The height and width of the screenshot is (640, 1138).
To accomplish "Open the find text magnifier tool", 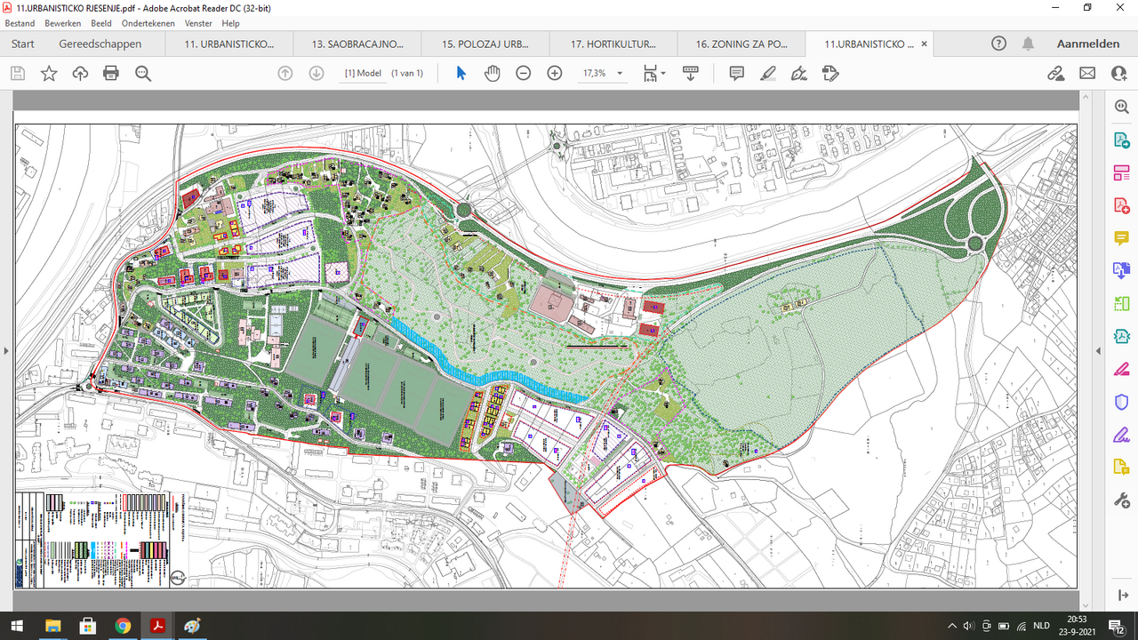I will click(143, 73).
